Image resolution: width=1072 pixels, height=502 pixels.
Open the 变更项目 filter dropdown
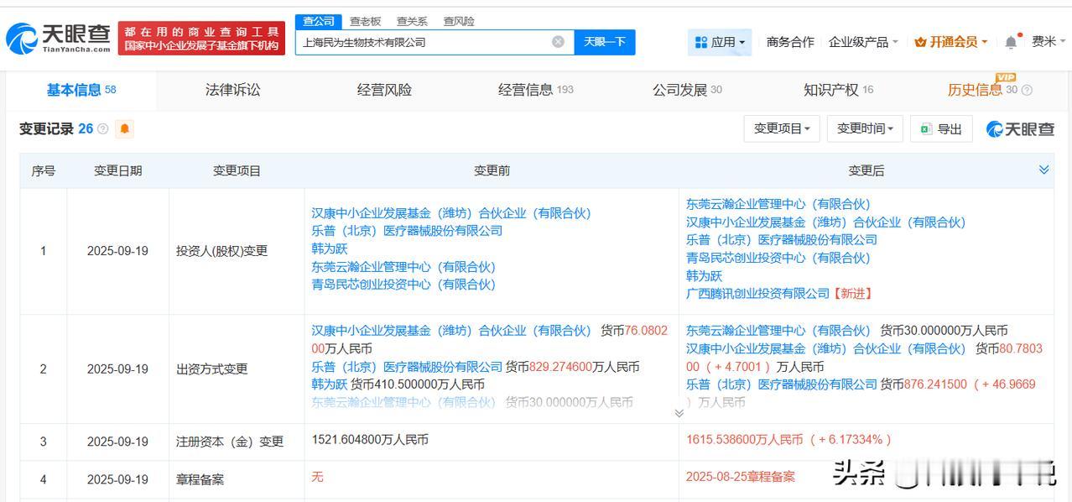point(782,128)
